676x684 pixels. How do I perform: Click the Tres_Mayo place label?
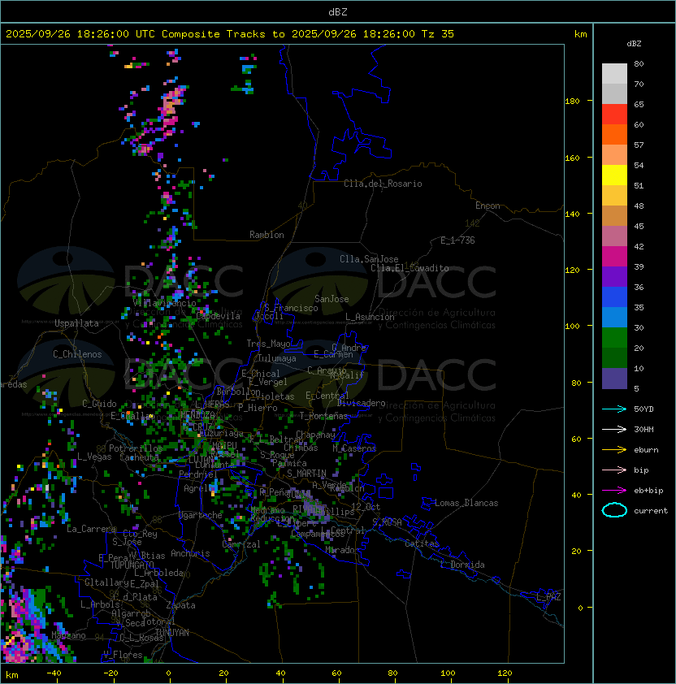268,344
